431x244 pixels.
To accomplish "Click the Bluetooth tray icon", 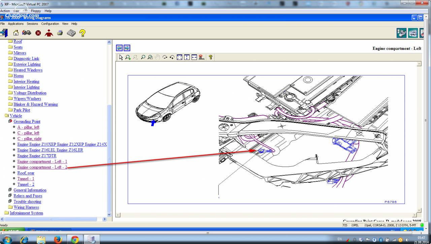I will point(381,240).
